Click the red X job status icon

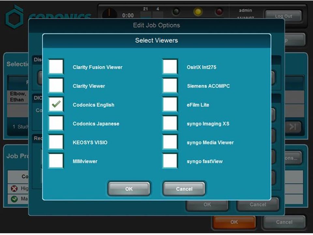point(14,188)
